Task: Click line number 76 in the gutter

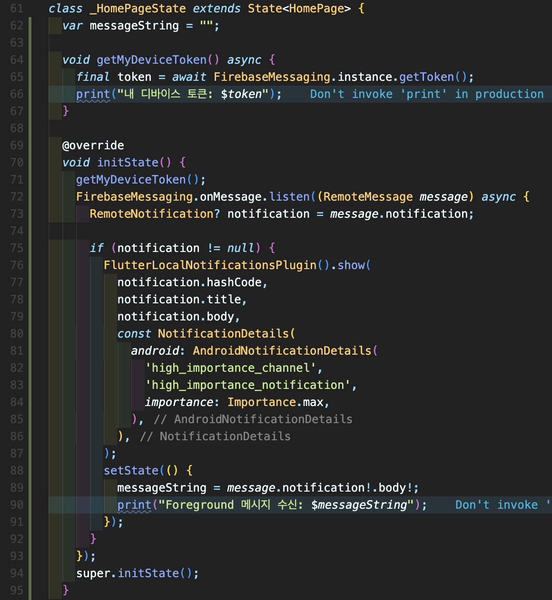Action: pos(17,265)
